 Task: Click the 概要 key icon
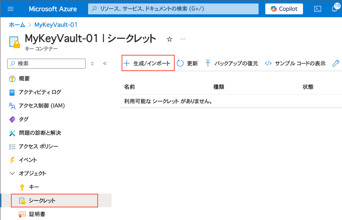coord(12,79)
